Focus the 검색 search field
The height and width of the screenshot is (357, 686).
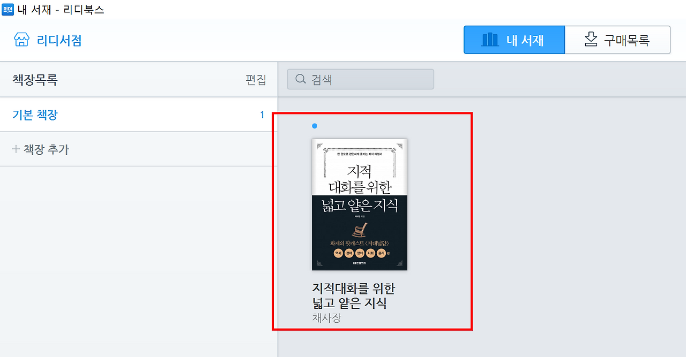pos(361,79)
